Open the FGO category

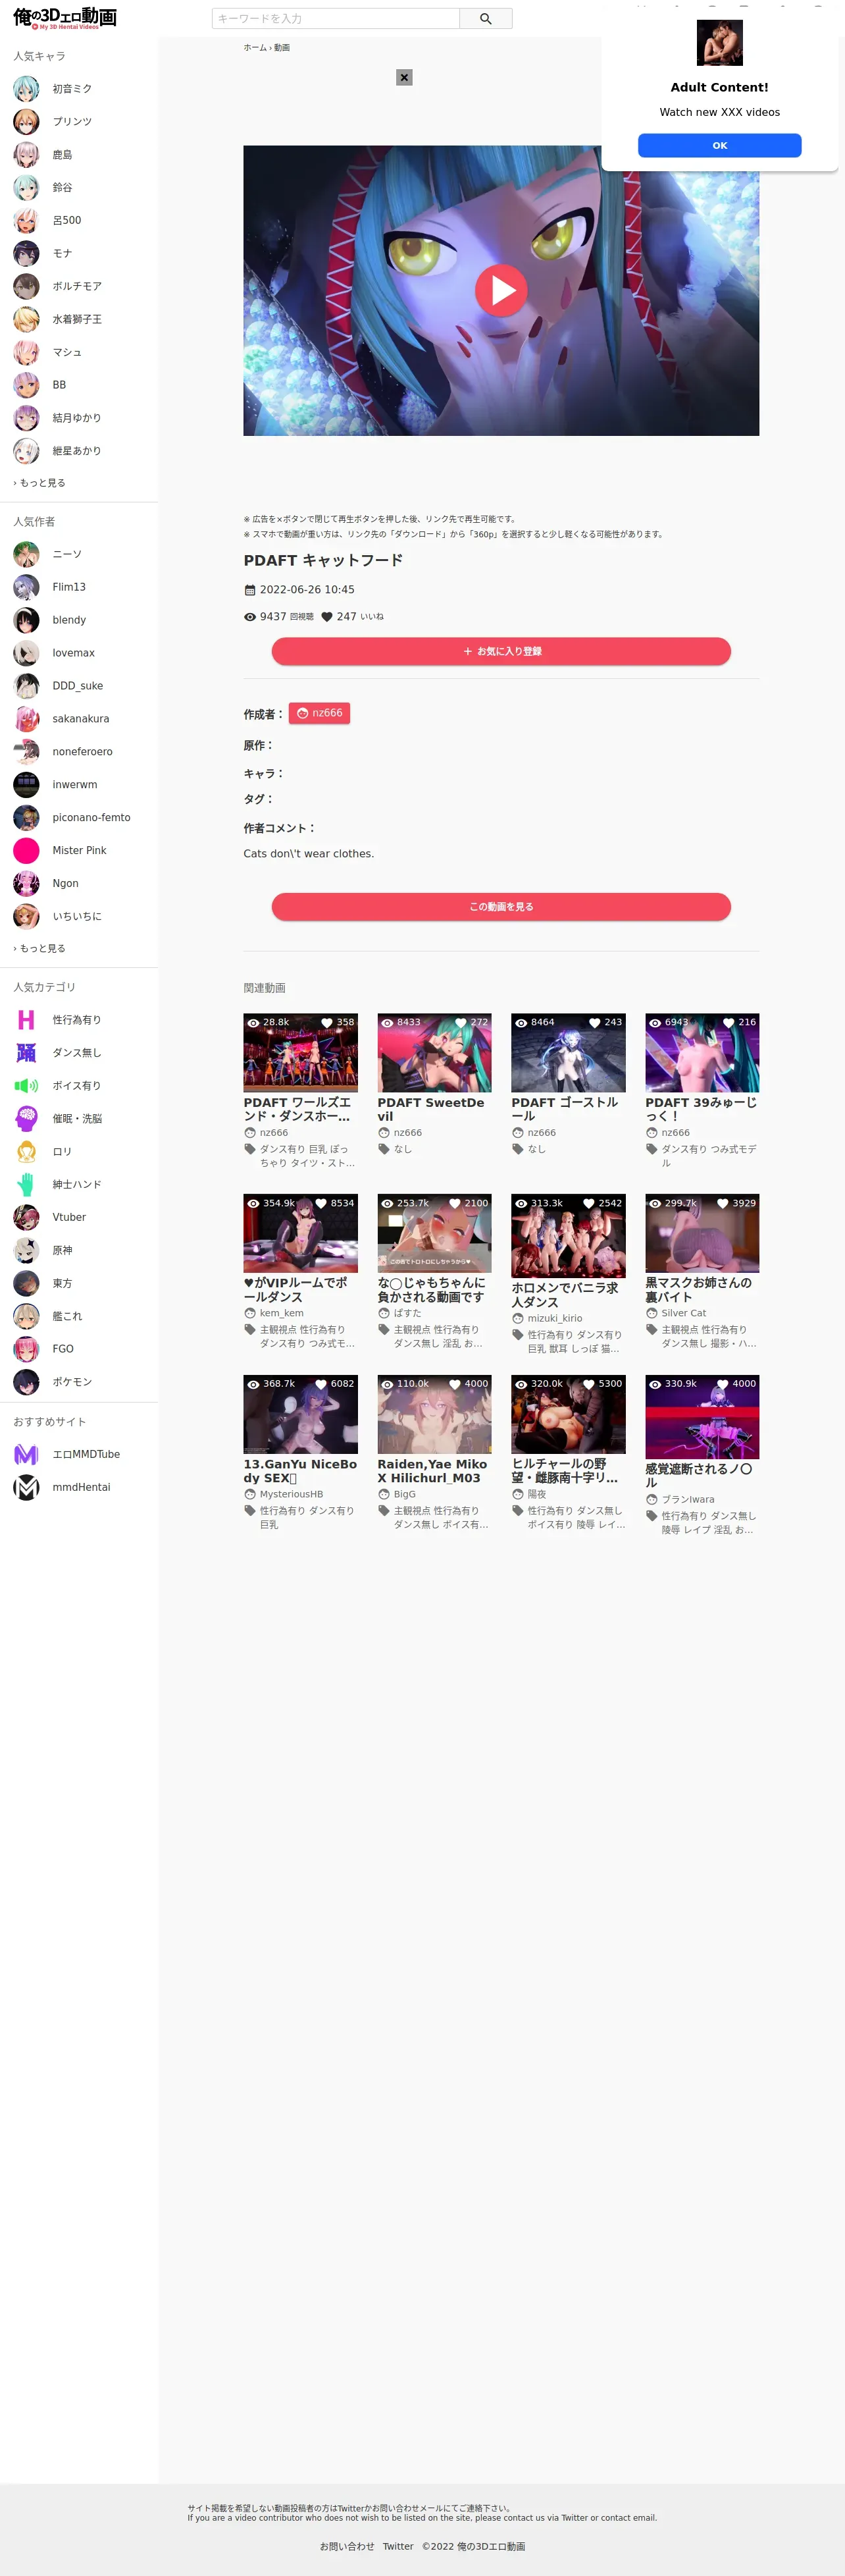pyautogui.click(x=79, y=1349)
